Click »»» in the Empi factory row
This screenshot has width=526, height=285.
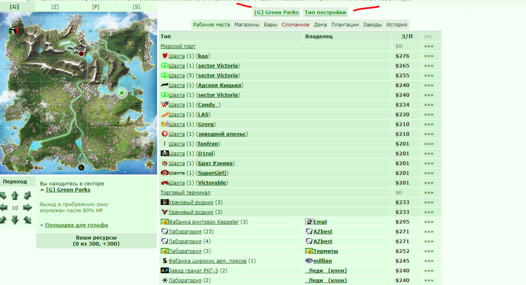click(429, 222)
